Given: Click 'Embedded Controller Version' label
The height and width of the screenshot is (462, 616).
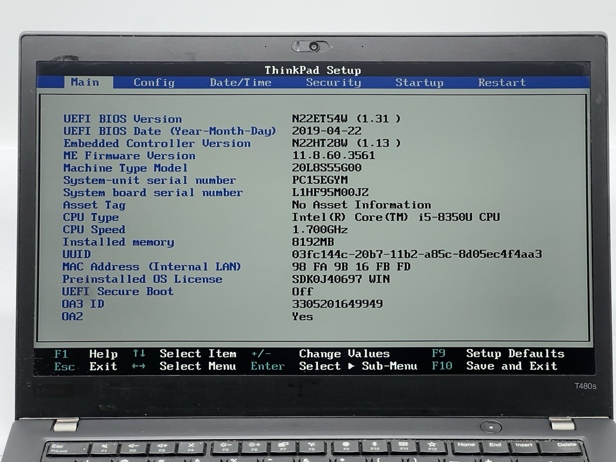Looking at the screenshot, I should coord(157,143).
